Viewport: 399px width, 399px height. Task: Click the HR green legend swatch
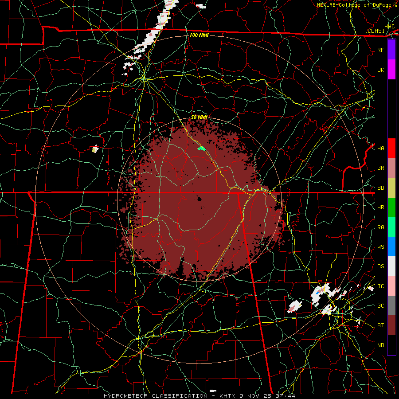click(x=391, y=207)
